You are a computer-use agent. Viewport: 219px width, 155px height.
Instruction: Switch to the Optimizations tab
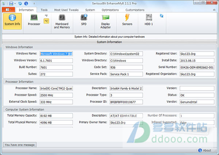(x=110, y=10)
